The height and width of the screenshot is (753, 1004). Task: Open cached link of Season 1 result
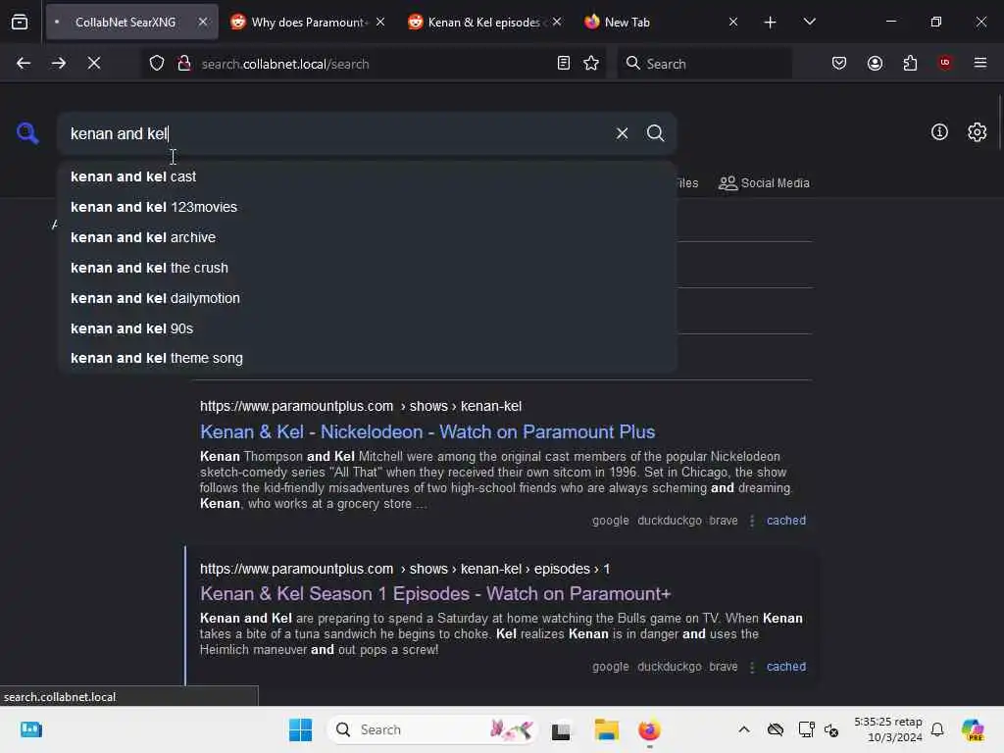point(786,667)
